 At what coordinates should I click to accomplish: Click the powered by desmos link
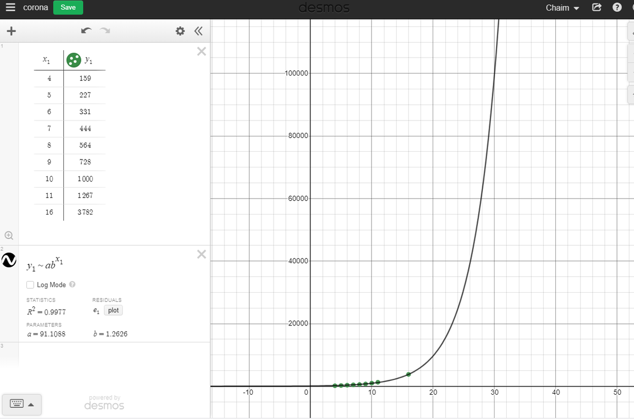point(104,403)
